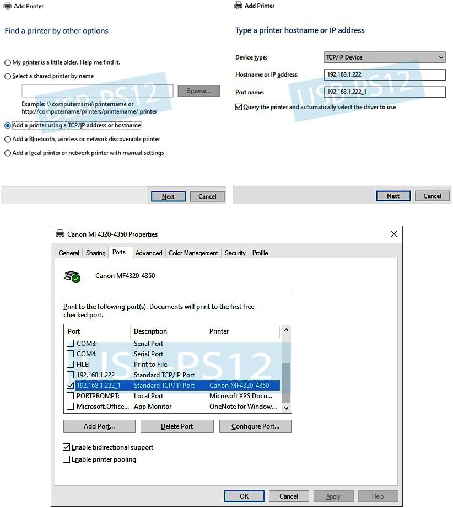Enable printer pooling checkbox
The image size is (453, 508).
pyautogui.click(x=67, y=459)
